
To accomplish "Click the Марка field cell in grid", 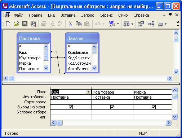I will (x=152, y=92).
